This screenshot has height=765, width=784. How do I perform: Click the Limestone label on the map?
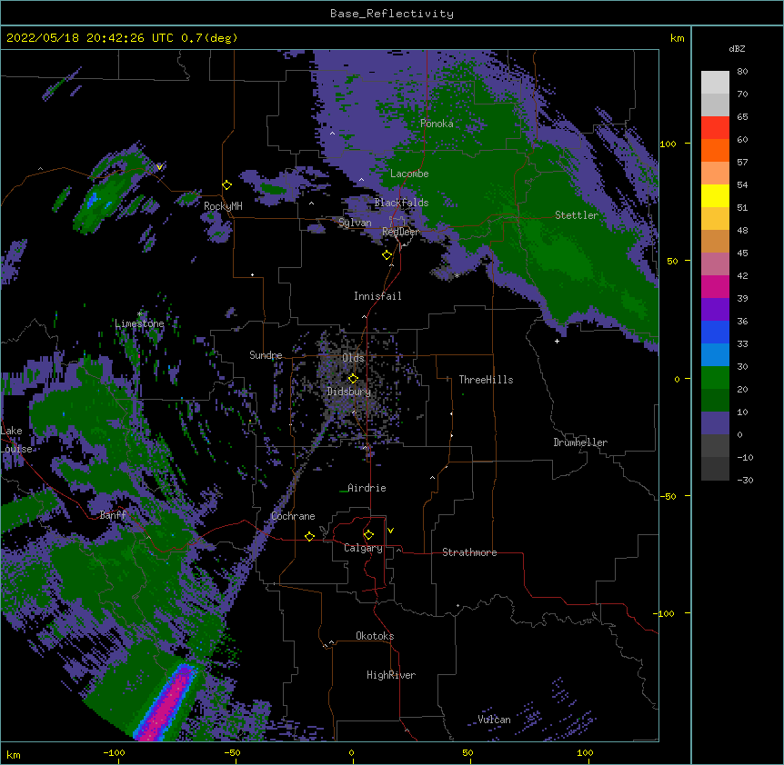coord(139,323)
